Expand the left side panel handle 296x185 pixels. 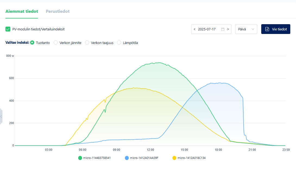tap(1, 117)
